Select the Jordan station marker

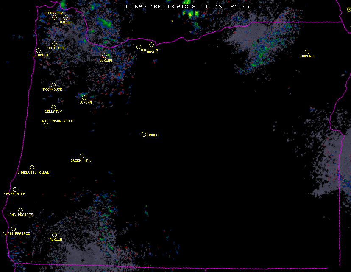pos(84,98)
